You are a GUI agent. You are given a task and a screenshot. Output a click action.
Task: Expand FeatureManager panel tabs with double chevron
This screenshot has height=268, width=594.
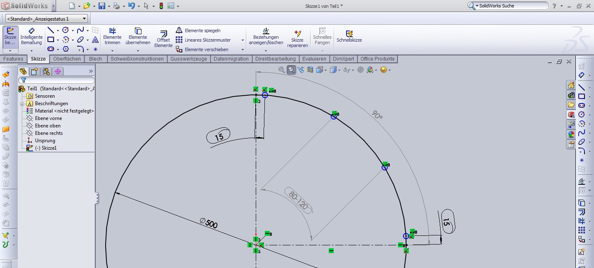coord(91,71)
